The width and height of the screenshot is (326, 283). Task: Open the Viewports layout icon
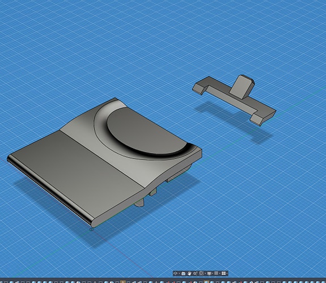click(224, 273)
